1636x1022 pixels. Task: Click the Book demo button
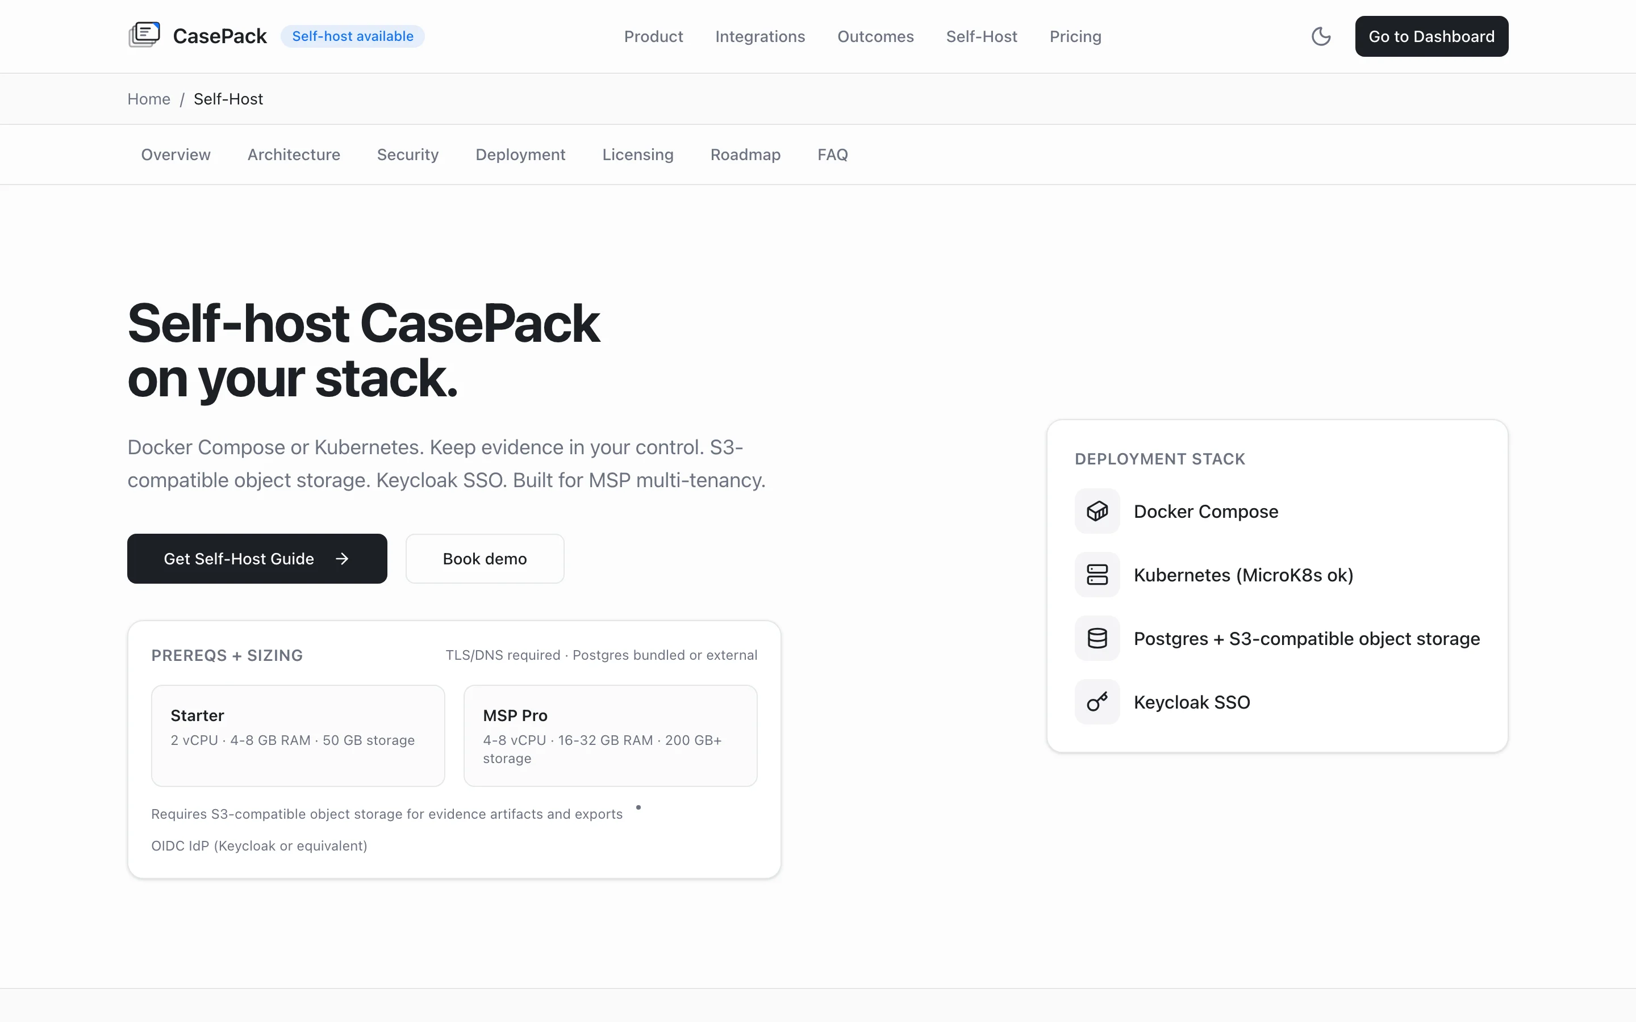(485, 558)
